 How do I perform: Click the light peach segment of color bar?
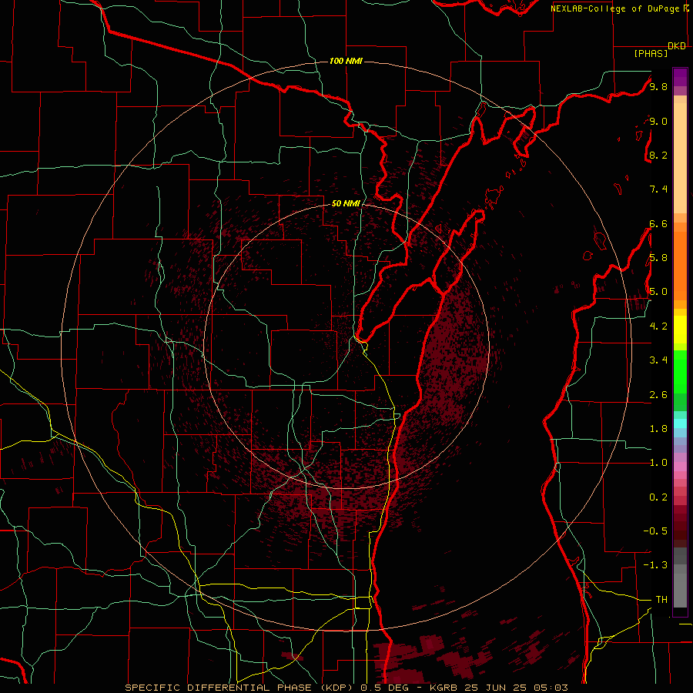pyautogui.click(x=680, y=158)
